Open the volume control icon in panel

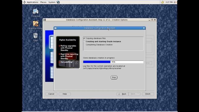[x=175, y=2]
